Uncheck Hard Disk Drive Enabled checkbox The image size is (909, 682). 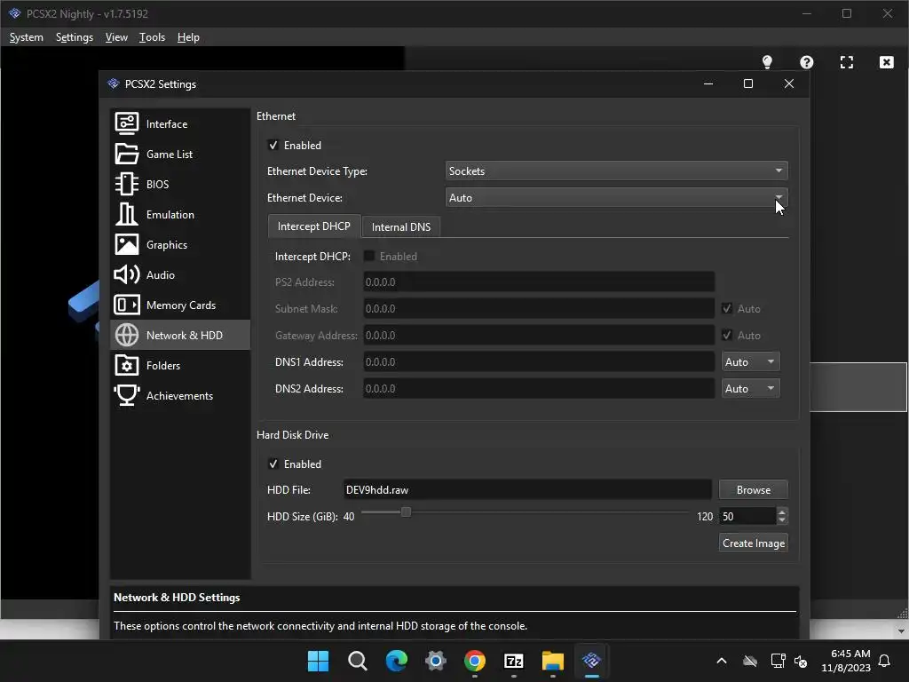pyautogui.click(x=273, y=464)
